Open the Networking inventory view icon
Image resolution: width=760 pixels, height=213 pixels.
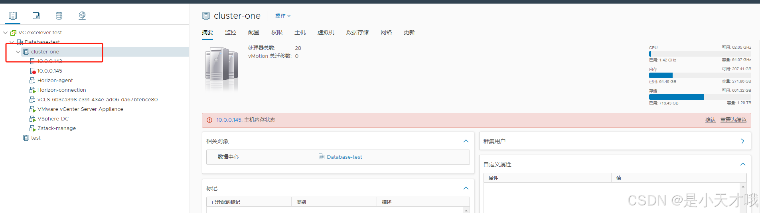point(82,16)
